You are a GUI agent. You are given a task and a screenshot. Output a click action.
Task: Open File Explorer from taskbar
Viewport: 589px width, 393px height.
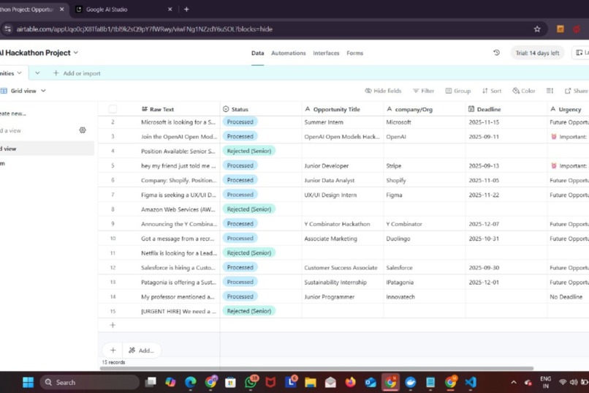[311, 383]
